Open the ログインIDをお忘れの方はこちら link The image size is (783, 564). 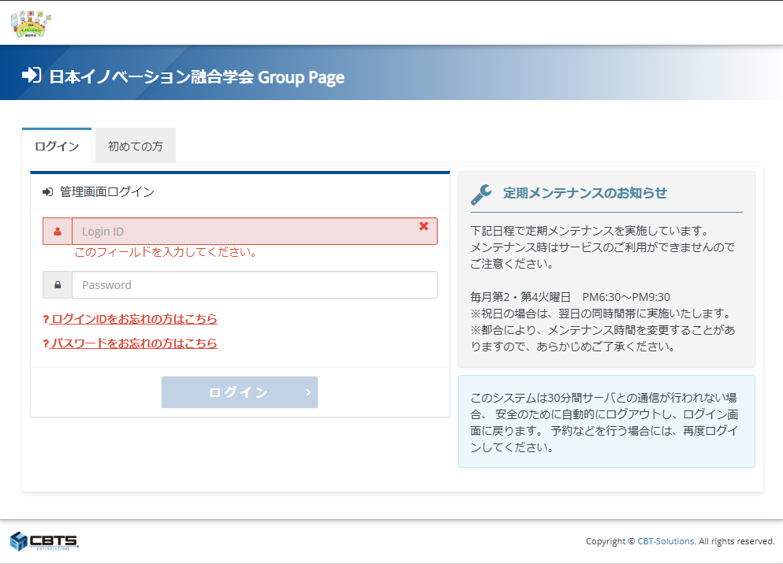131,319
